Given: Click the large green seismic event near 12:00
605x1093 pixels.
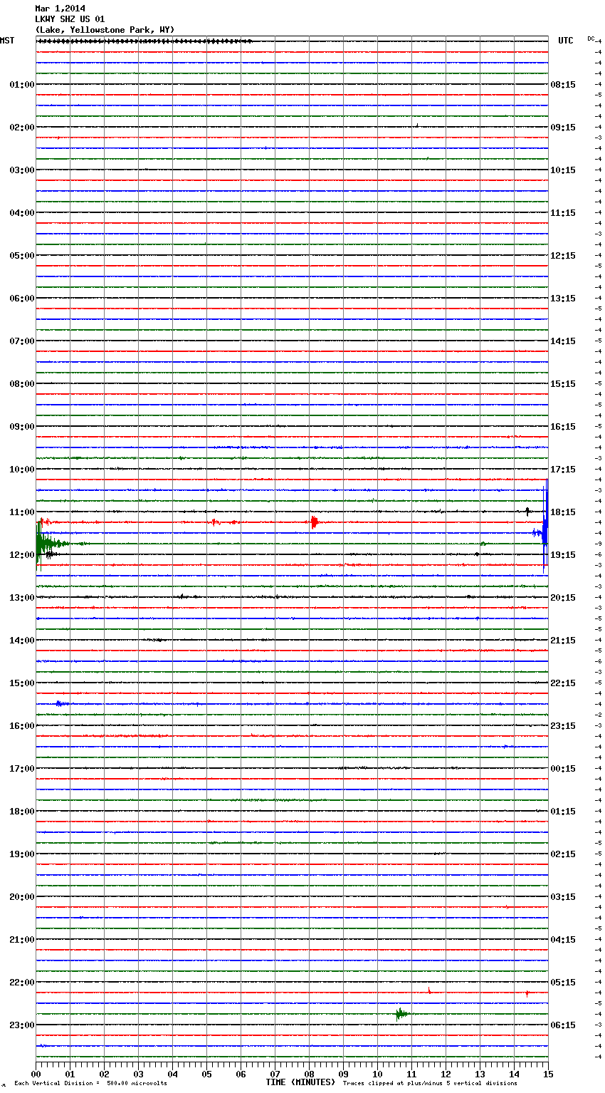Looking at the screenshot, I should coord(47,544).
